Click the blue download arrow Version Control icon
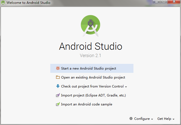 click(58, 86)
